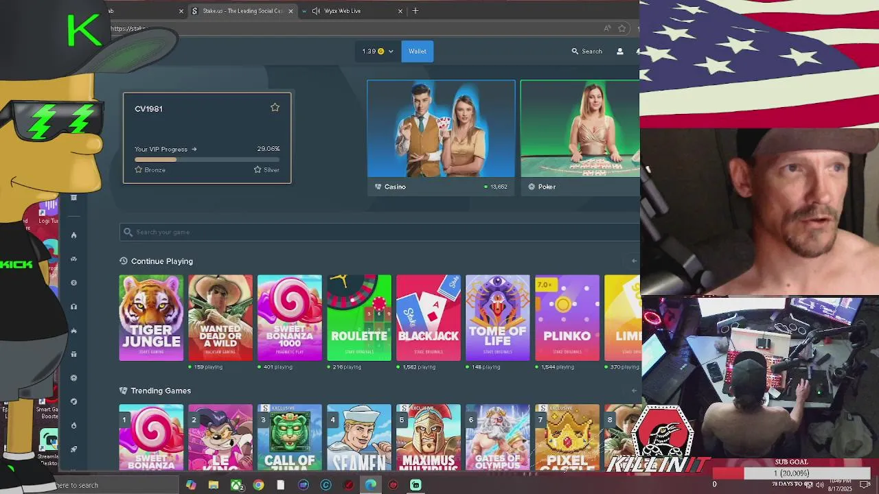Viewport: 879px width, 494px height.
Task: Open the user profile icon
Action: pos(619,51)
